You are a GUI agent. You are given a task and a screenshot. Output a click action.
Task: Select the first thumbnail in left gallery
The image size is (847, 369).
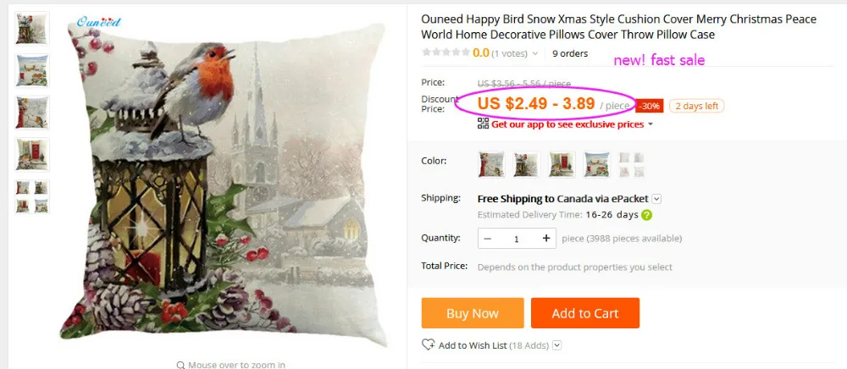(x=32, y=29)
